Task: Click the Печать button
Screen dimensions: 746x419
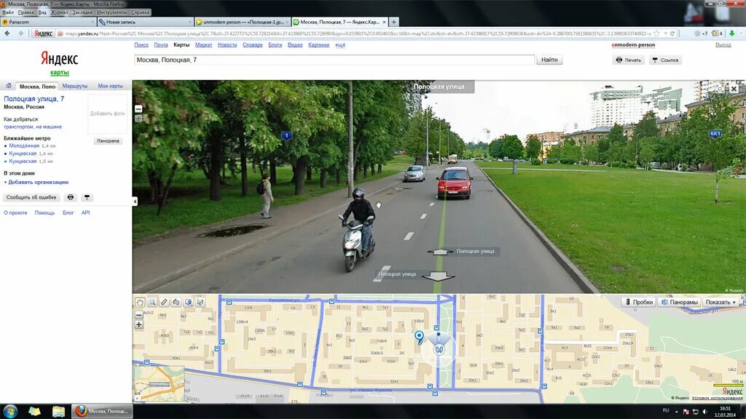Action: click(x=629, y=60)
